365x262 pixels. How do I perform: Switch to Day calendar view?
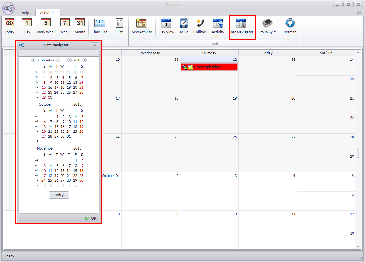27,26
